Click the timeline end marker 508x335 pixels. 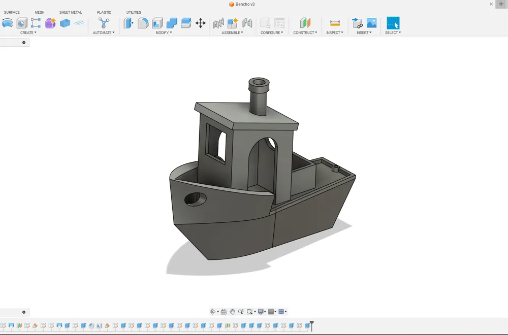(312, 325)
